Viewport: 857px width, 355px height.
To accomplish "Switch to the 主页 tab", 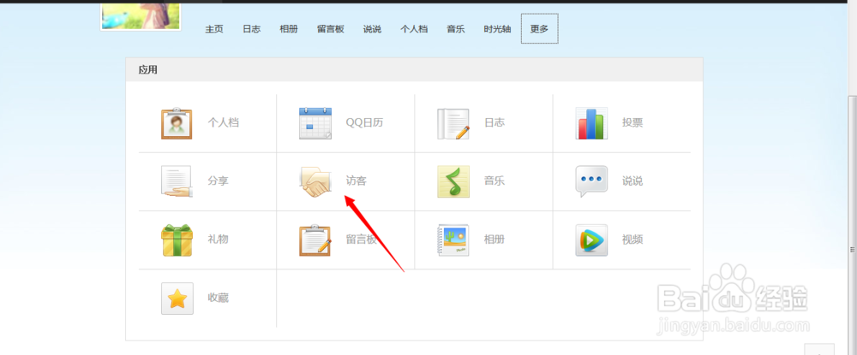I will coord(214,29).
